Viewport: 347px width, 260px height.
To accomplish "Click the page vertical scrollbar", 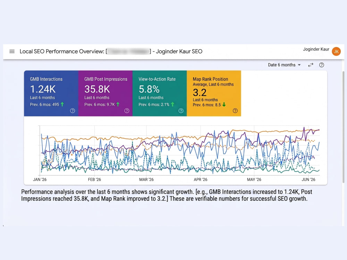I will pos(344,127).
